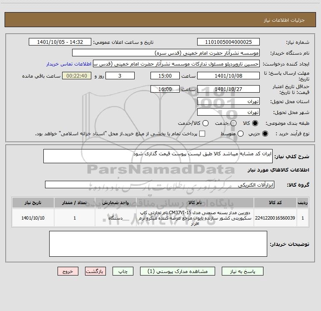Choose the جزیی purchase type radio

tap(265, 134)
